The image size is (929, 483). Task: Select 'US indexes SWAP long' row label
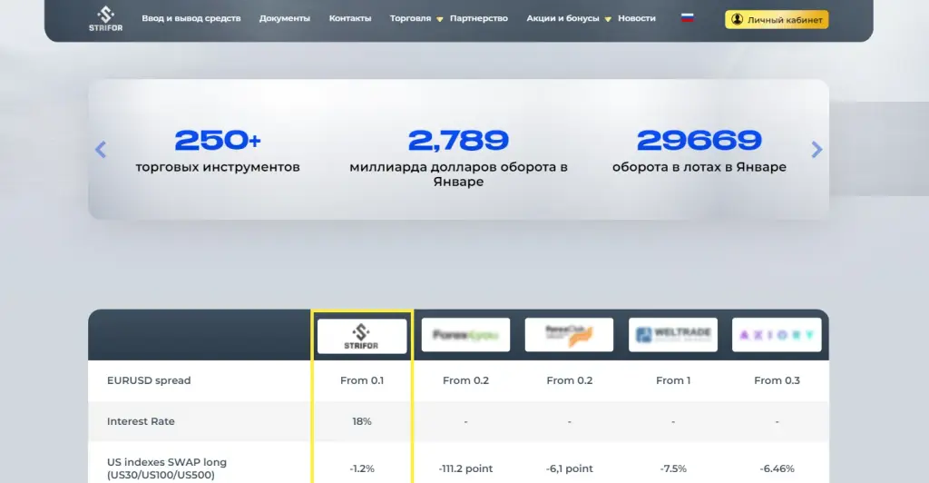point(167,468)
